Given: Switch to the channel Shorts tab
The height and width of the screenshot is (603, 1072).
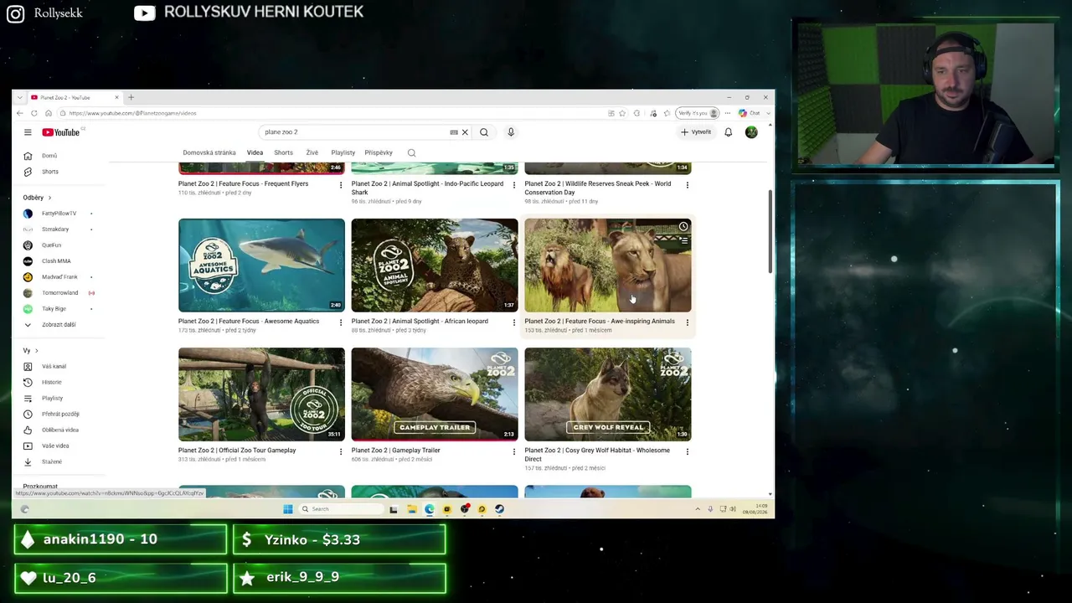Looking at the screenshot, I should [x=283, y=153].
